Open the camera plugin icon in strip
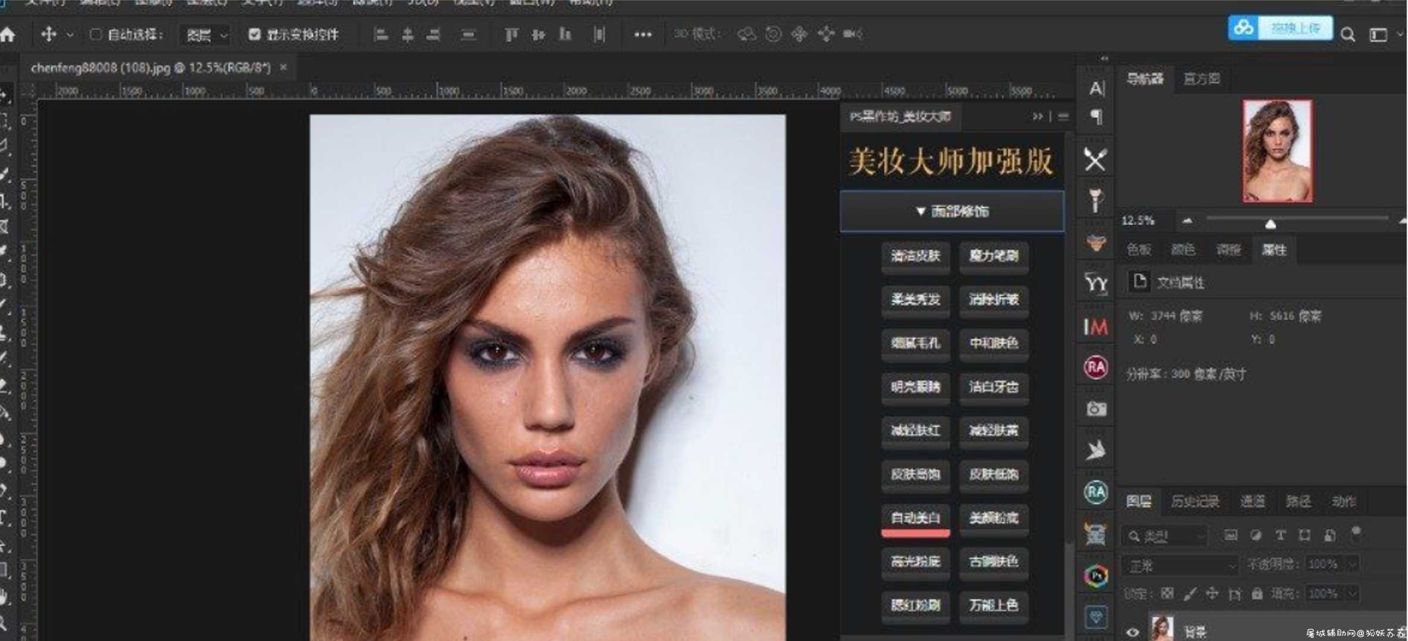Image resolution: width=1408 pixels, height=641 pixels. pos(1096,409)
